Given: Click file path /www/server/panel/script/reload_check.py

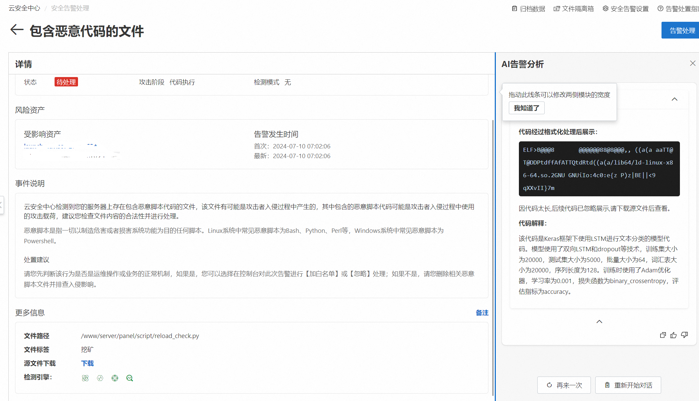Looking at the screenshot, I should coord(140,336).
